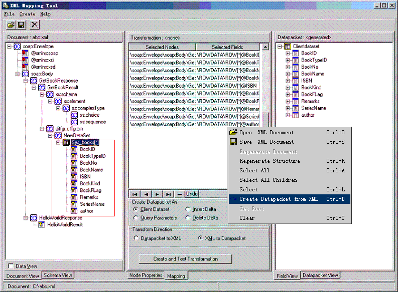Jump to last record navigator button

tap(169, 194)
